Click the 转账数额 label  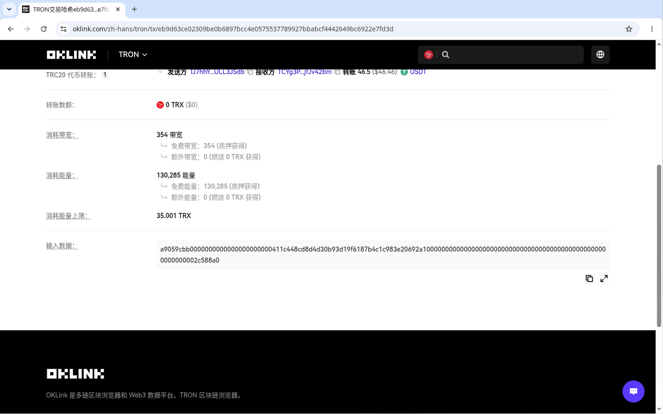click(x=60, y=105)
